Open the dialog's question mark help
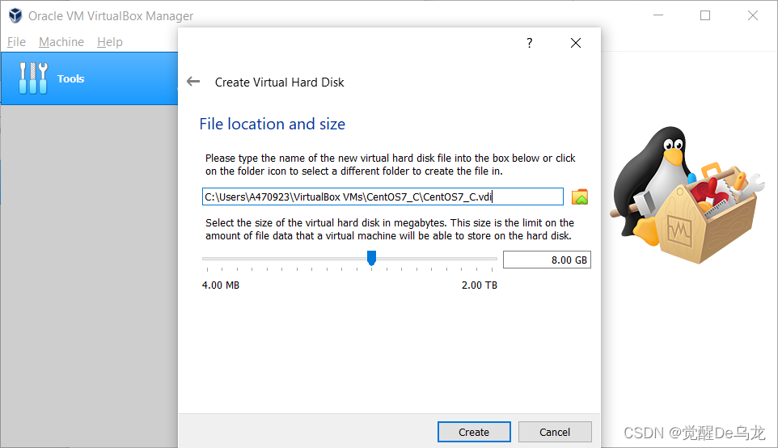 coord(530,43)
